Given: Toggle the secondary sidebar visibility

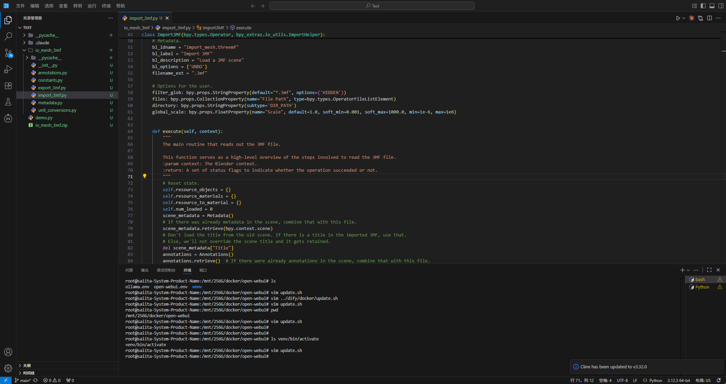Looking at the screenshot, I should click(721, 6).
